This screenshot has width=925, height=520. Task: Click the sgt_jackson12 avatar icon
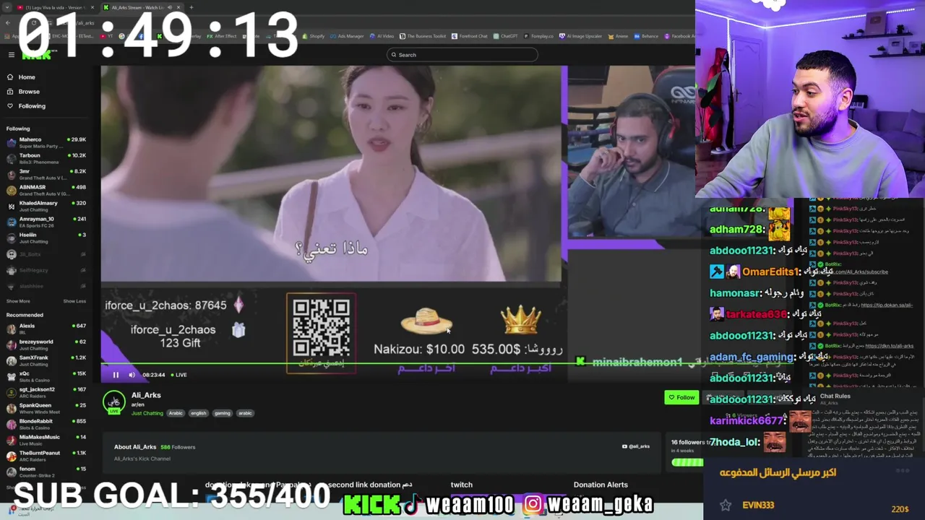[11, 392]
